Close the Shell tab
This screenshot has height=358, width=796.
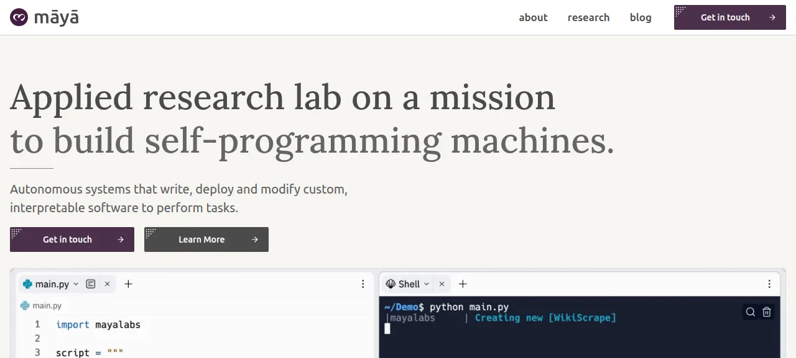tap(442, 284)
